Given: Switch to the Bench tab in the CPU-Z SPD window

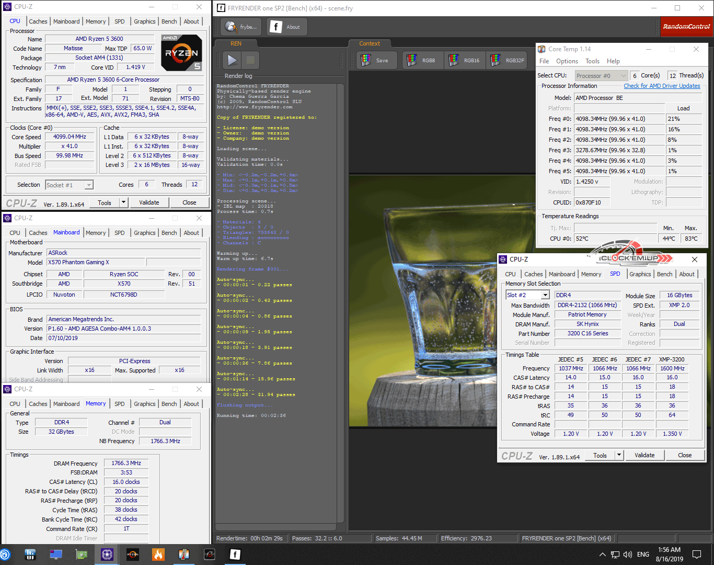Looking at the screenshot, I should (664, 274).
